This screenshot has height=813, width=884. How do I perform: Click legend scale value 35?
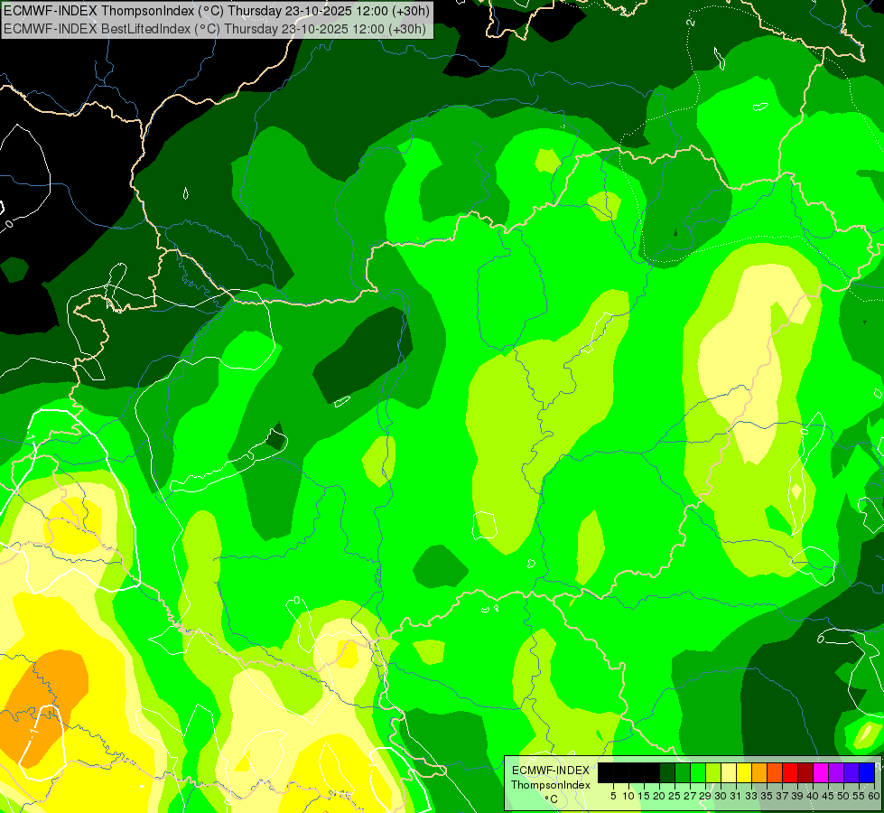[768, 796]
